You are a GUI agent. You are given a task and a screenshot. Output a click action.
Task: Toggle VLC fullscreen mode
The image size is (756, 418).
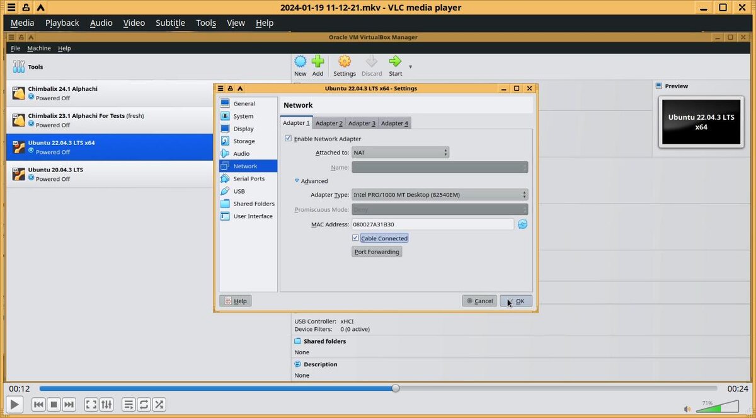click(x=91, y=404)
